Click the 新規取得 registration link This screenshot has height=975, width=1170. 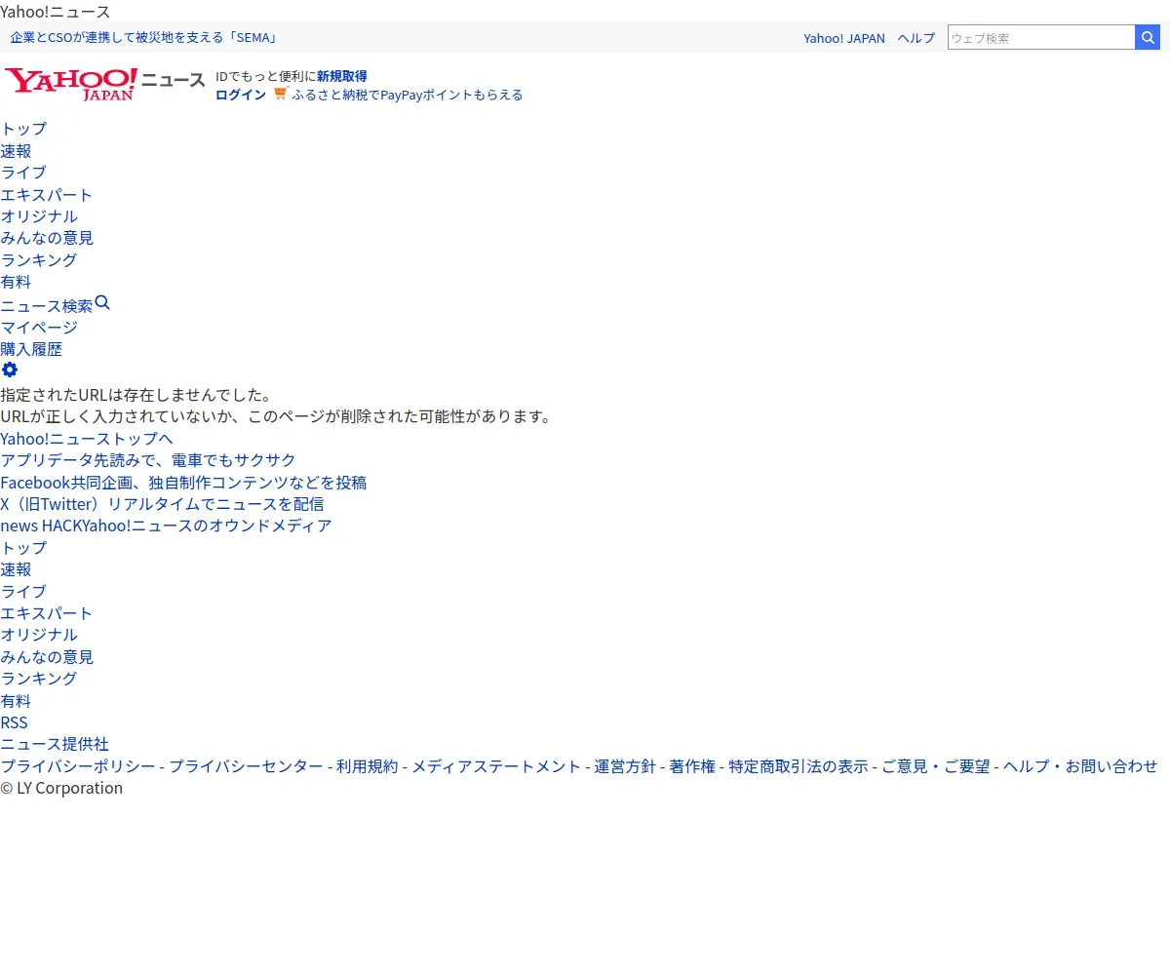coord(342,76)
